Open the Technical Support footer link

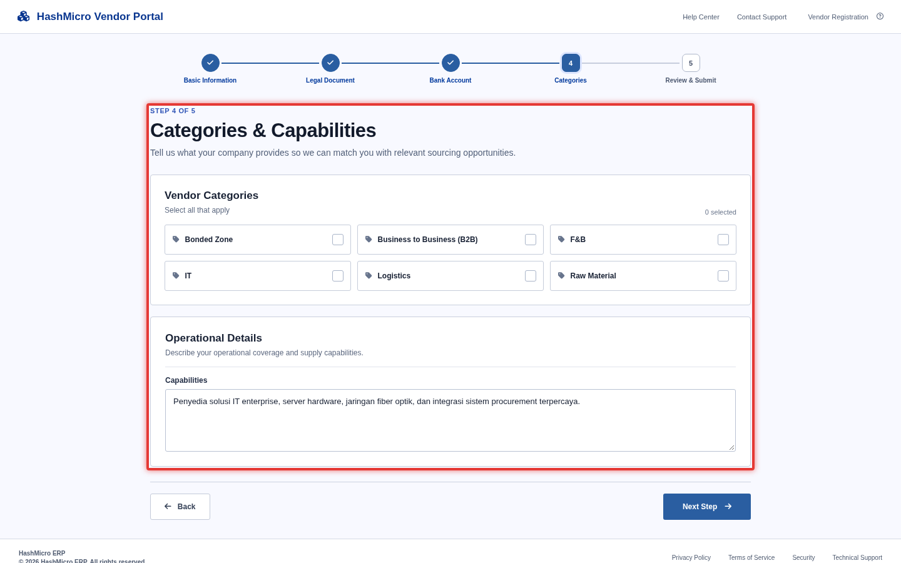click(857, 557)
